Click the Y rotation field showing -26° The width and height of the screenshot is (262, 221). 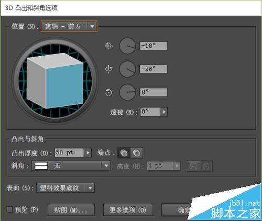coord(154,69)
